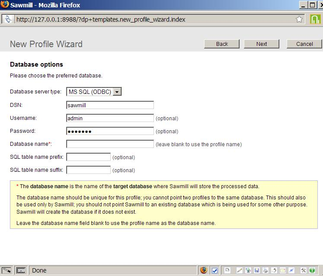
Task: Click the Firefox logo icon in status bar
Action: point(204,270)
